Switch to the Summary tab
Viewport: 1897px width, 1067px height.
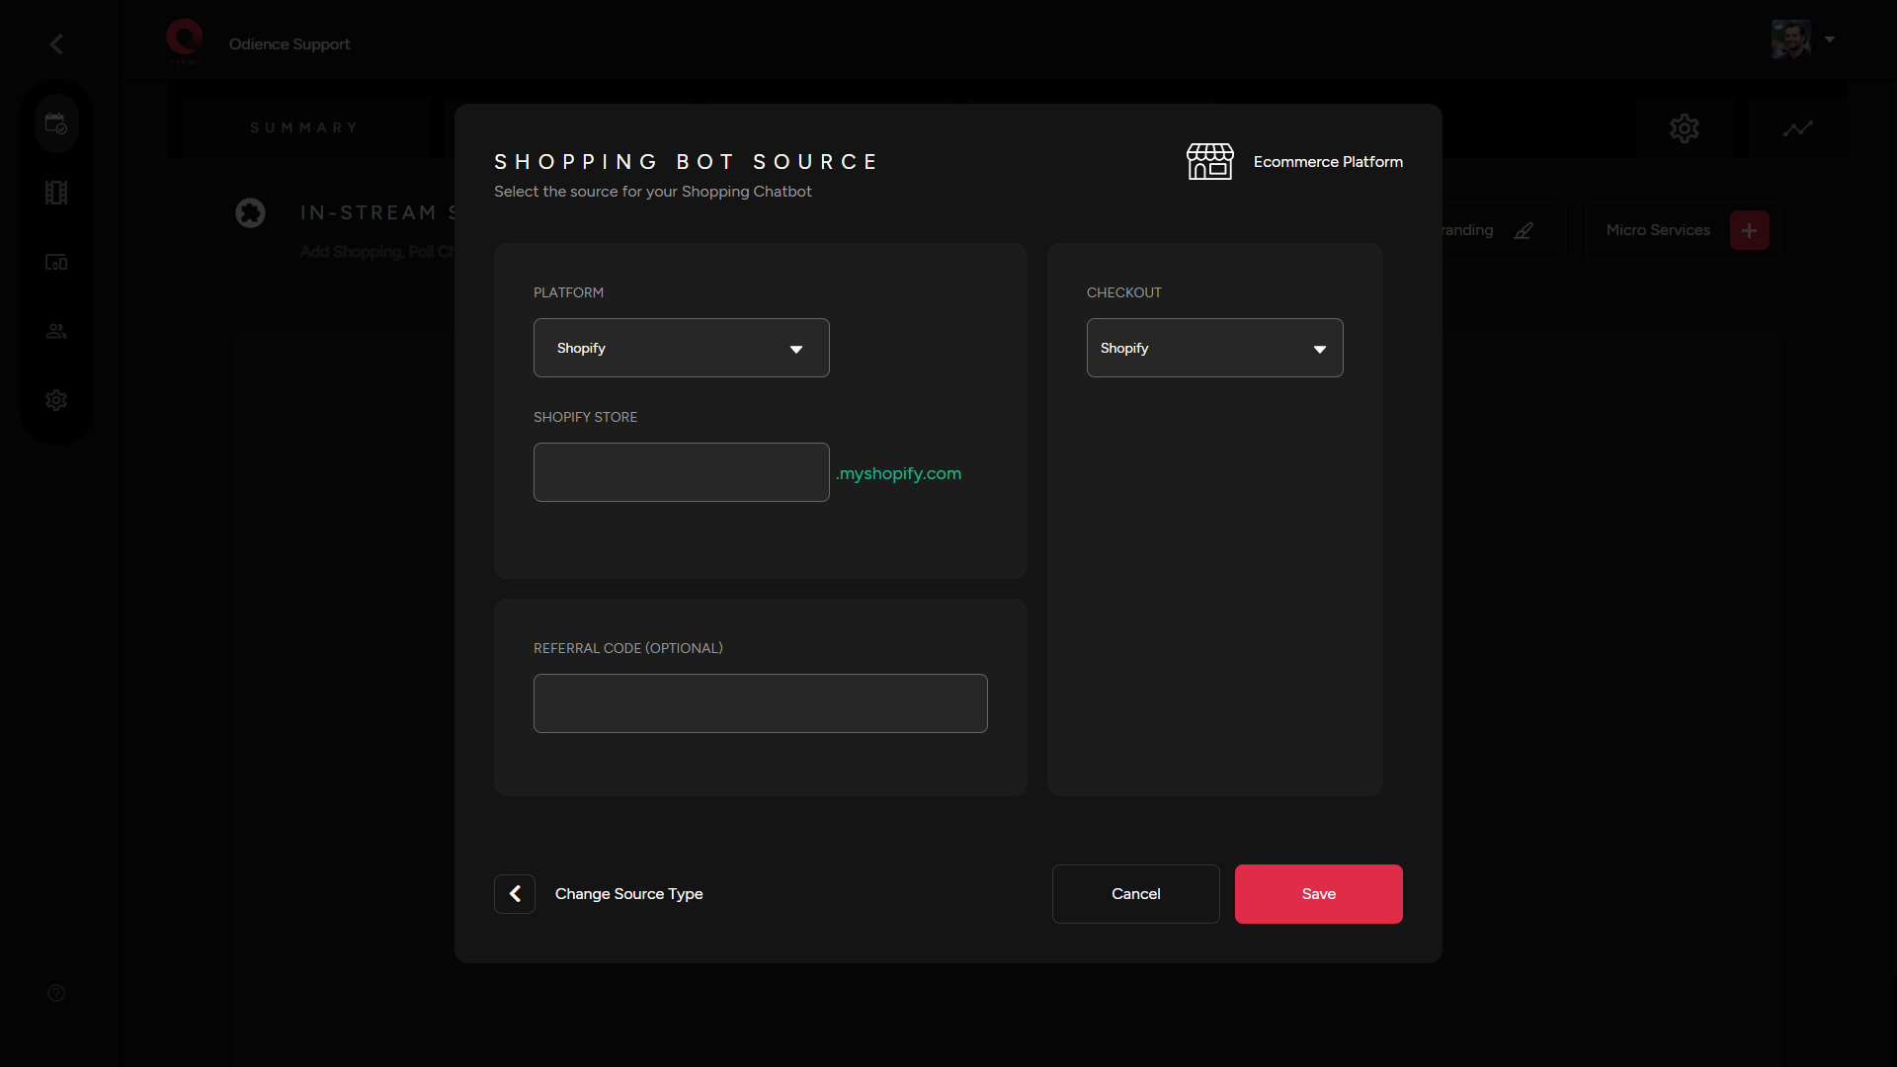303,128
